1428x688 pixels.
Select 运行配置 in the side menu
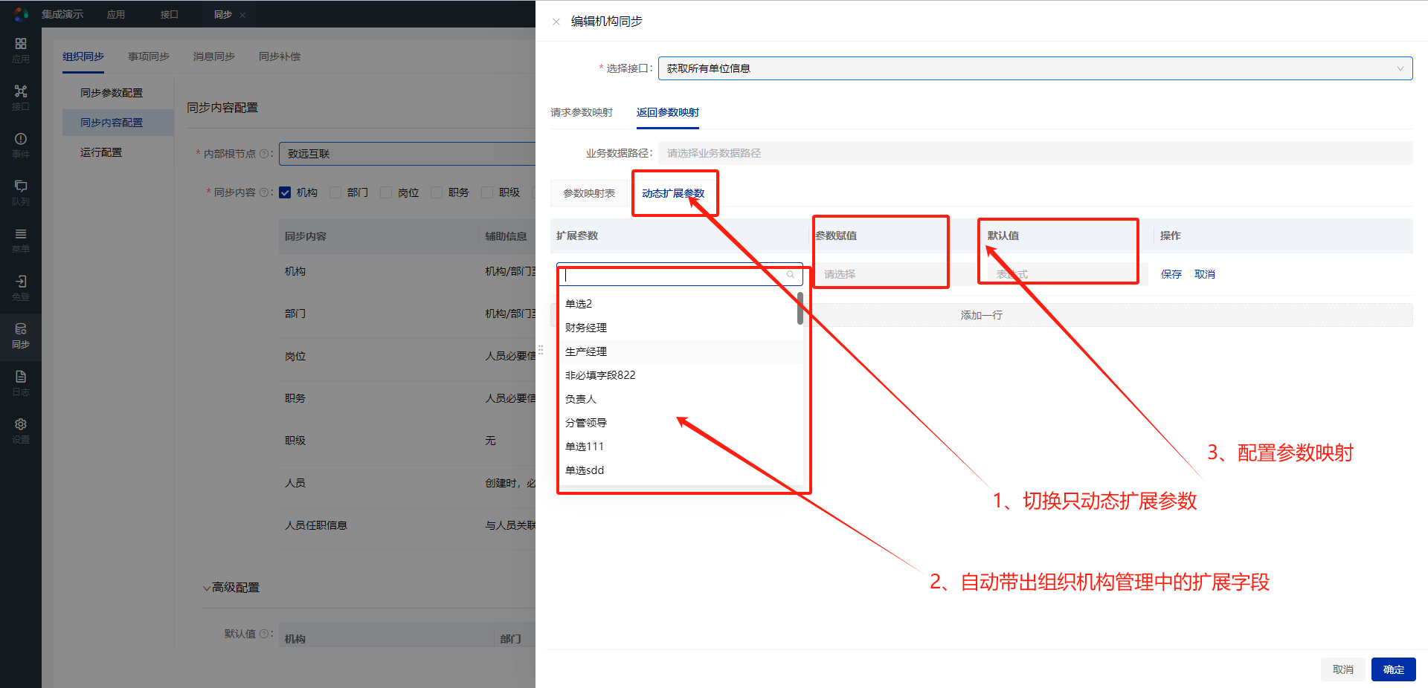[x=118, y=152]
